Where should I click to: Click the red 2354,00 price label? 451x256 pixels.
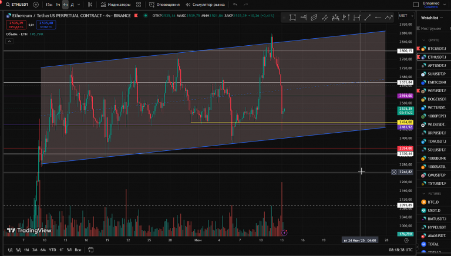point(405,149)
